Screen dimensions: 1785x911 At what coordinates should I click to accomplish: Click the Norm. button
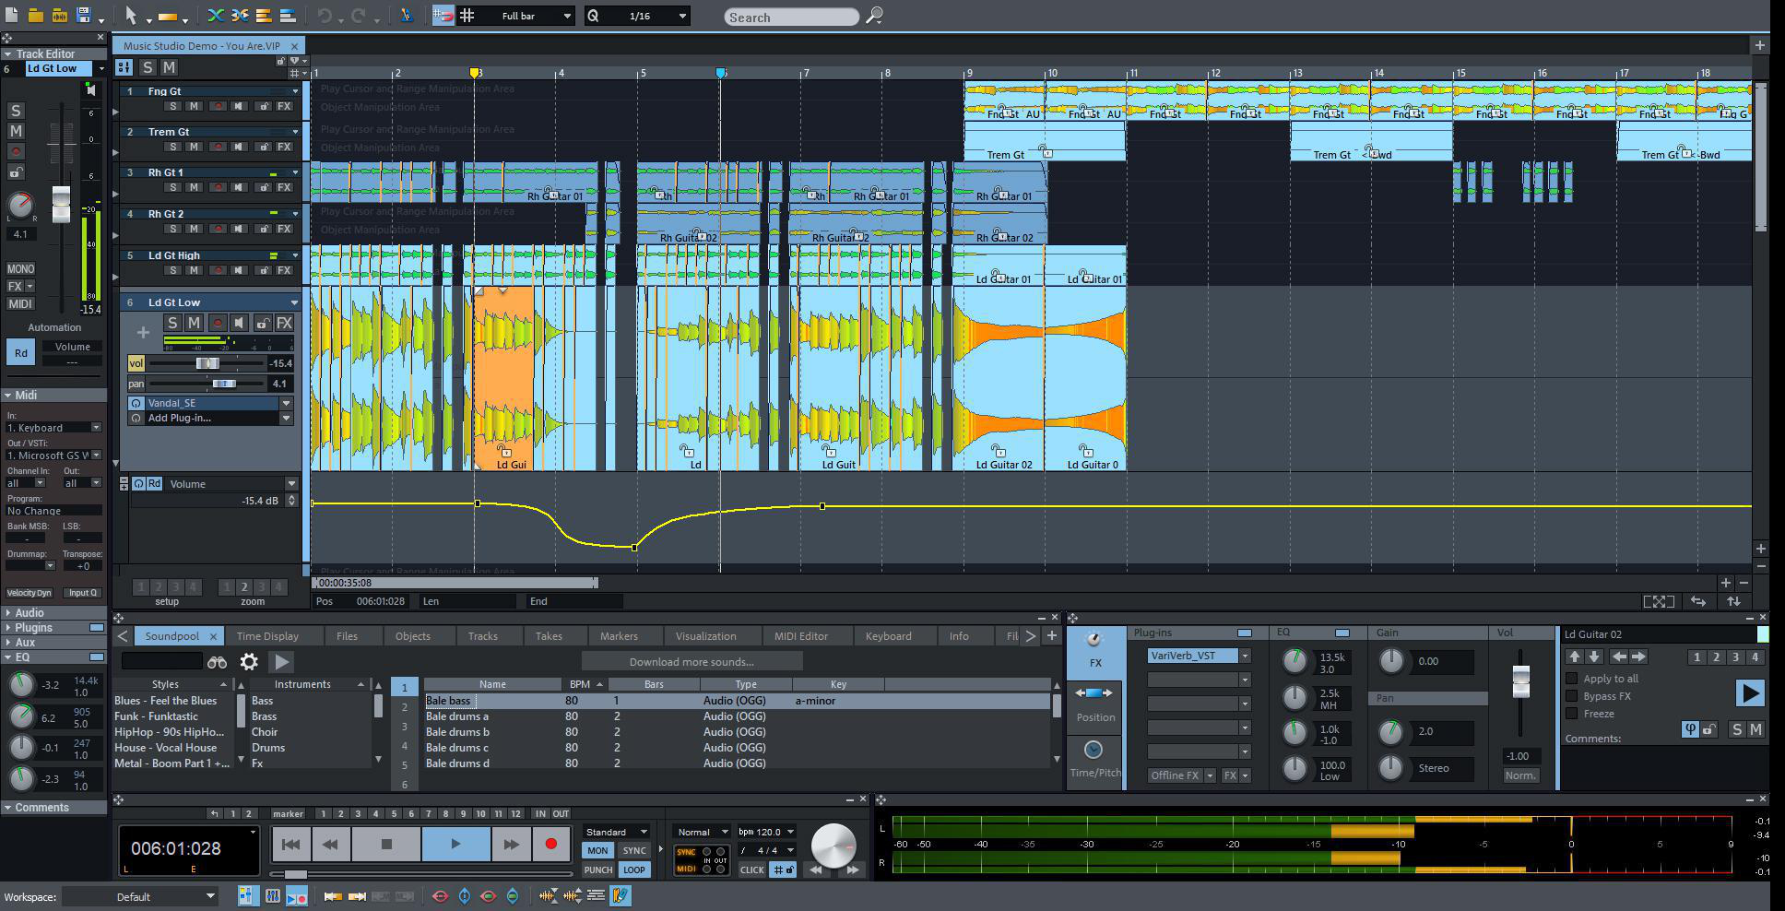1519,775
